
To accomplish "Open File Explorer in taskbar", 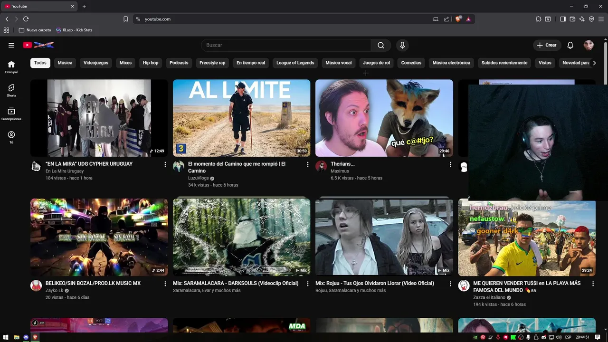I will [x=16, y=337].
